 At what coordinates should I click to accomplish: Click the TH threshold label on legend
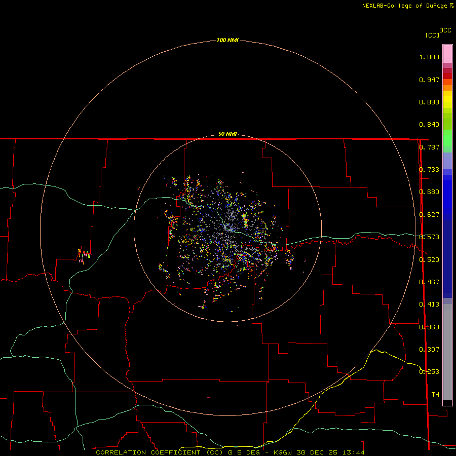pos(435,395)
